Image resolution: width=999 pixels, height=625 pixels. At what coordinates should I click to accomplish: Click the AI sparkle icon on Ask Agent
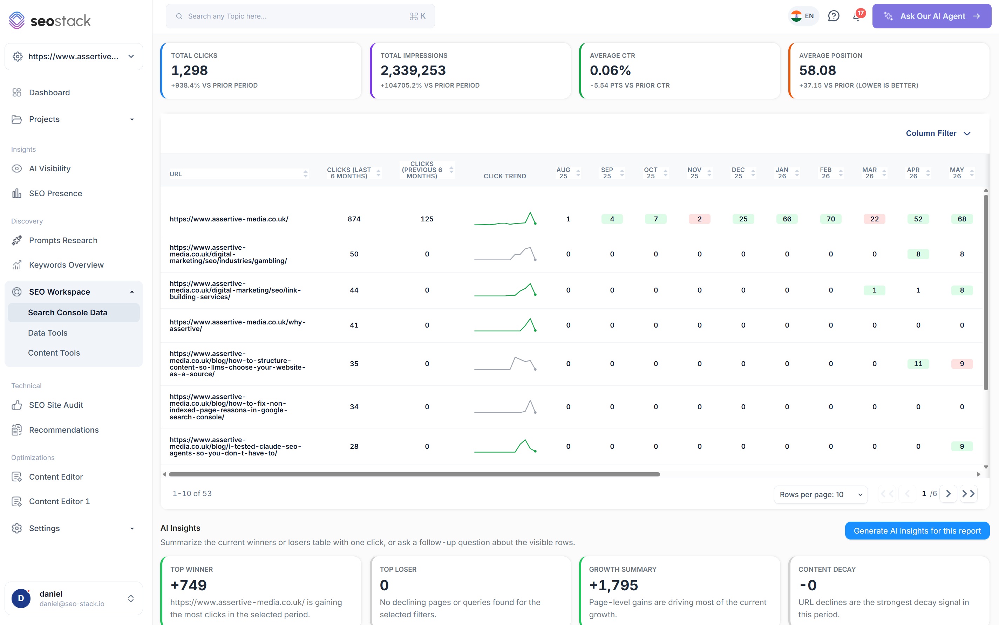[888, 16]
